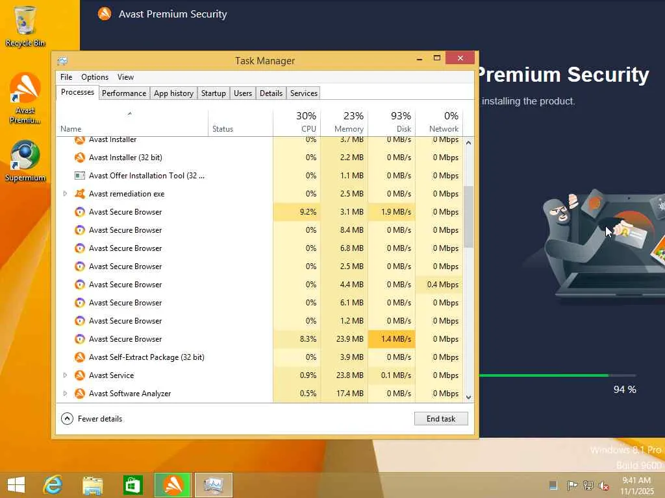
Task: Open File Explorer from the taskbar
Action: click(92, 485)
